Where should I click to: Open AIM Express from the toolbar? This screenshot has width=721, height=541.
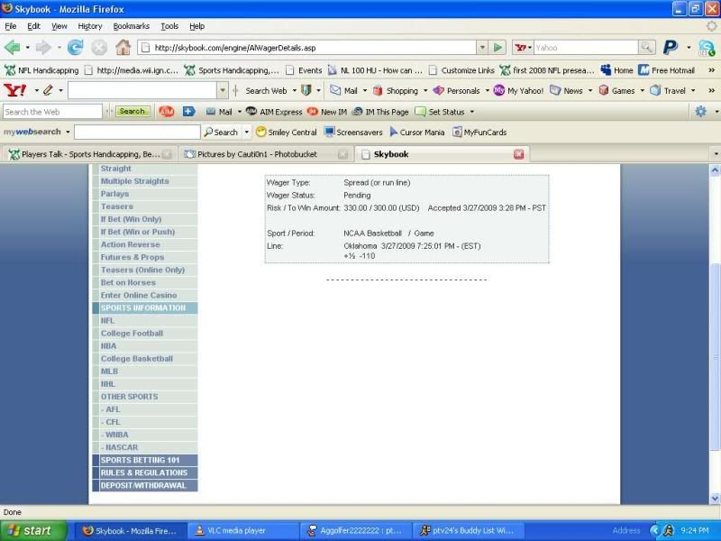(x=274, y=112)
